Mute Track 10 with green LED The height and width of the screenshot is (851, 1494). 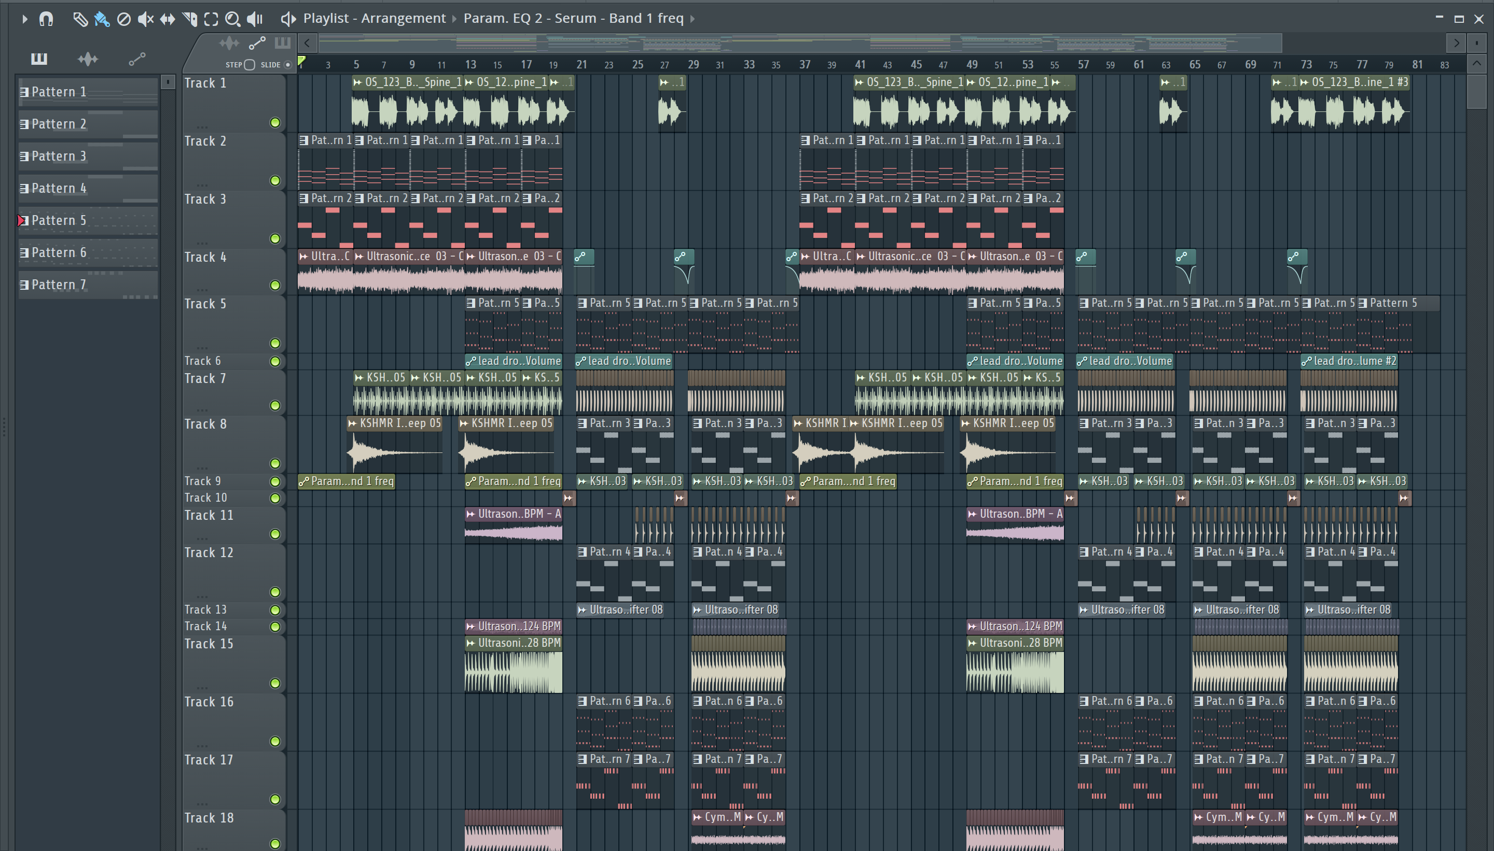(275, 498)
